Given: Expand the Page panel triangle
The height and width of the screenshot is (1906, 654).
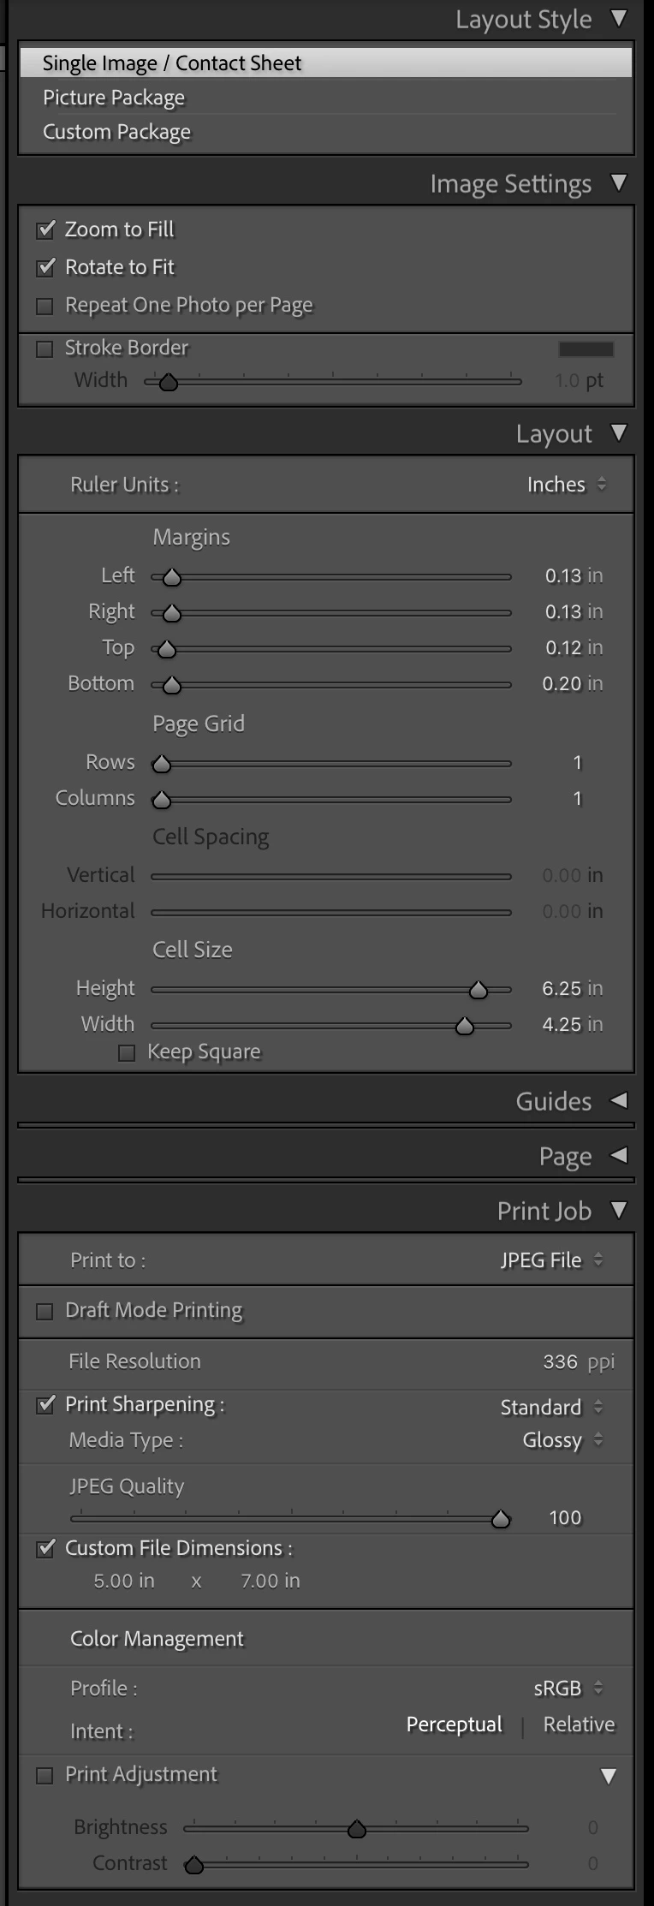Looking at the screenshot, I should click(619, 1156).
